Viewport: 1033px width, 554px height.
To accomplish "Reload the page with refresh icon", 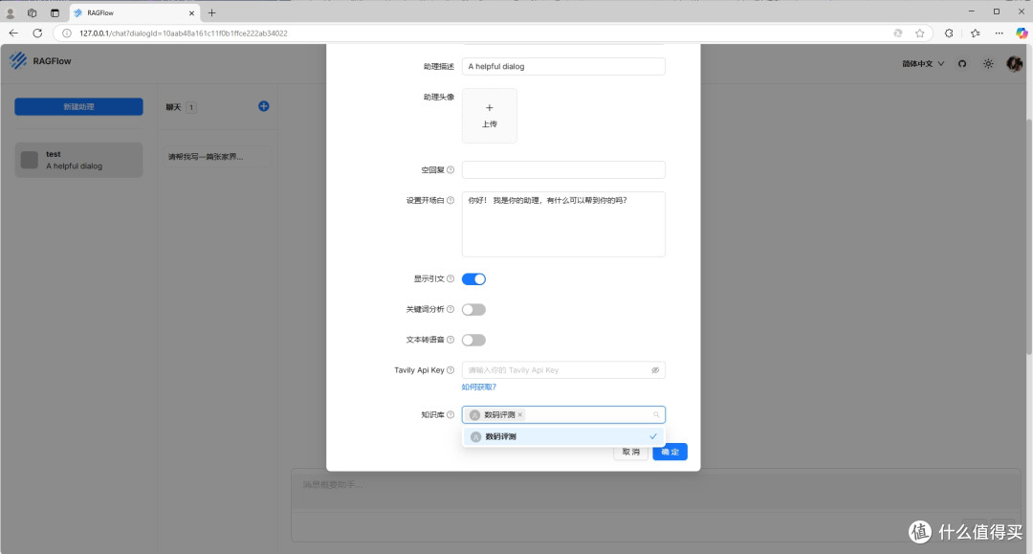I will click(x=37, y=33).
